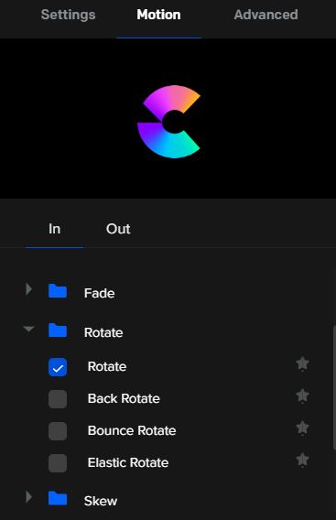Switch to the Settings tab
The width and height of the screenshot is (336, 520).
(x=68, y=15)
